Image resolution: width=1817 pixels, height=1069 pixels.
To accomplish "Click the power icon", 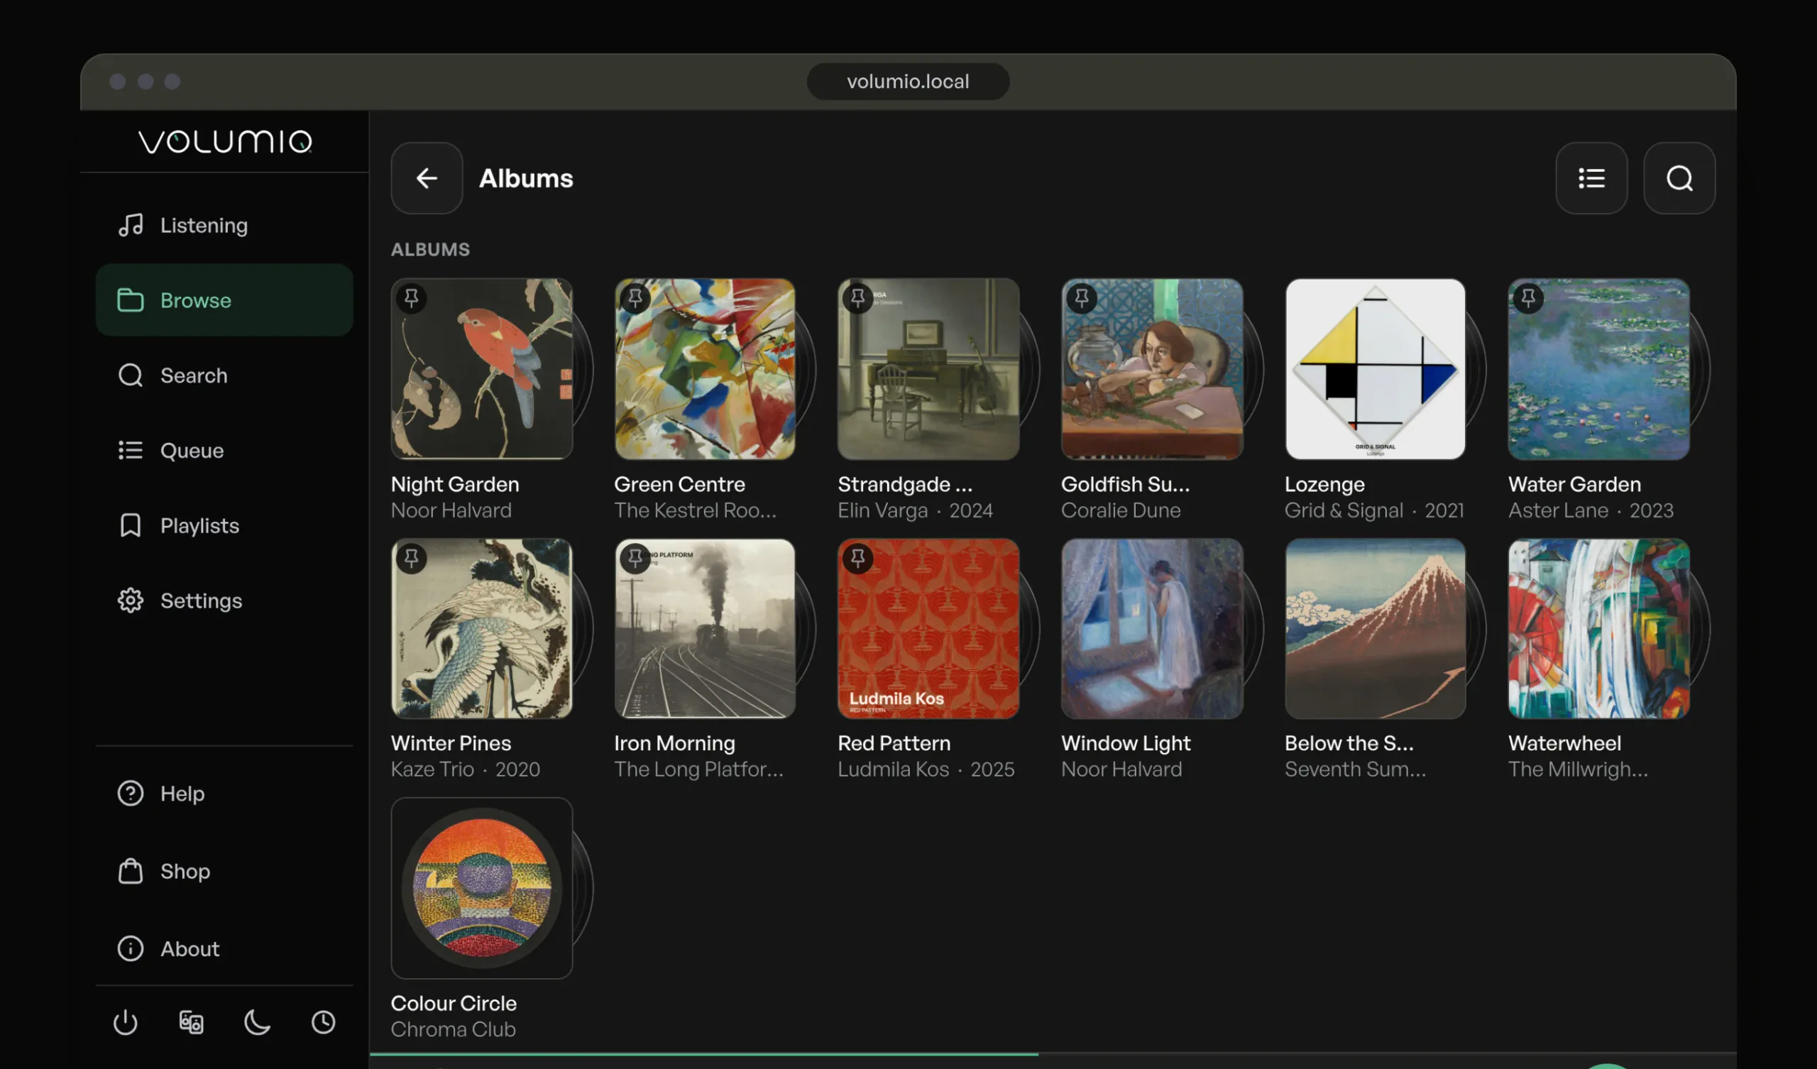I will (x=126, y=1021).
